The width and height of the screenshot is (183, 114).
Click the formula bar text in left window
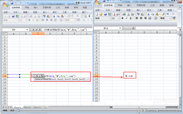click(x=65, y=30)
